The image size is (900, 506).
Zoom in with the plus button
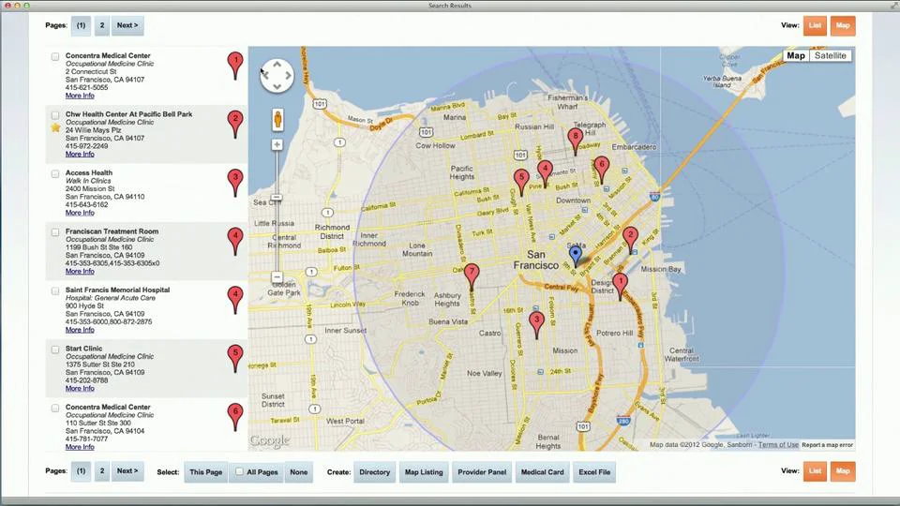click(277, 144)
